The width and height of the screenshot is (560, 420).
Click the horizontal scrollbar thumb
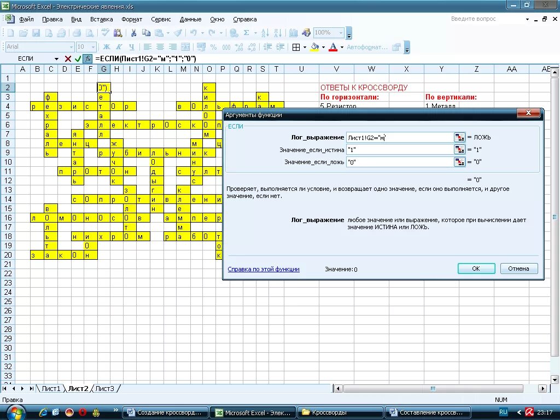tap(433, 389)
